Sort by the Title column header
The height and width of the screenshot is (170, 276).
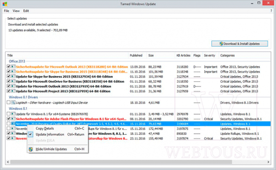point(67,56)
